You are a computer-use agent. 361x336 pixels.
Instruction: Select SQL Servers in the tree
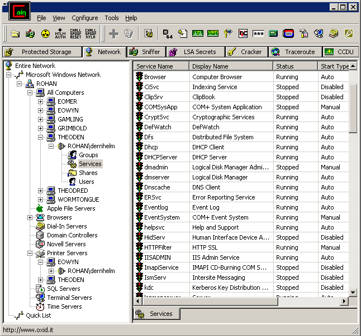(x=64, y=289)
